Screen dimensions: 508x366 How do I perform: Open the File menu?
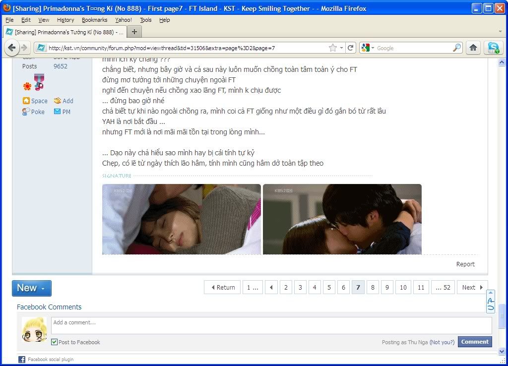(9, 20)
